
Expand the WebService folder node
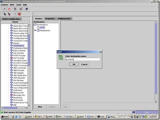(35, 31)
